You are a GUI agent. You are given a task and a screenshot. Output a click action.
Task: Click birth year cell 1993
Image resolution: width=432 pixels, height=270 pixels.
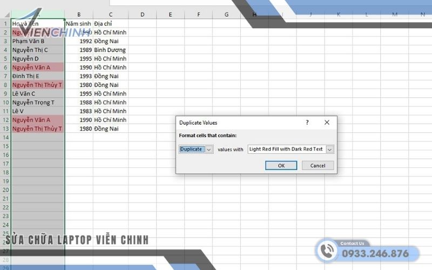(x=79, y=76)
